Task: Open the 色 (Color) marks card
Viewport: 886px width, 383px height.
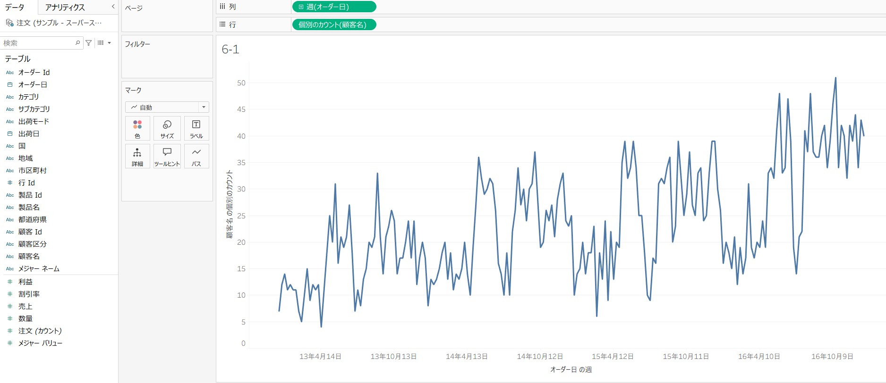Action: [137, 128]
